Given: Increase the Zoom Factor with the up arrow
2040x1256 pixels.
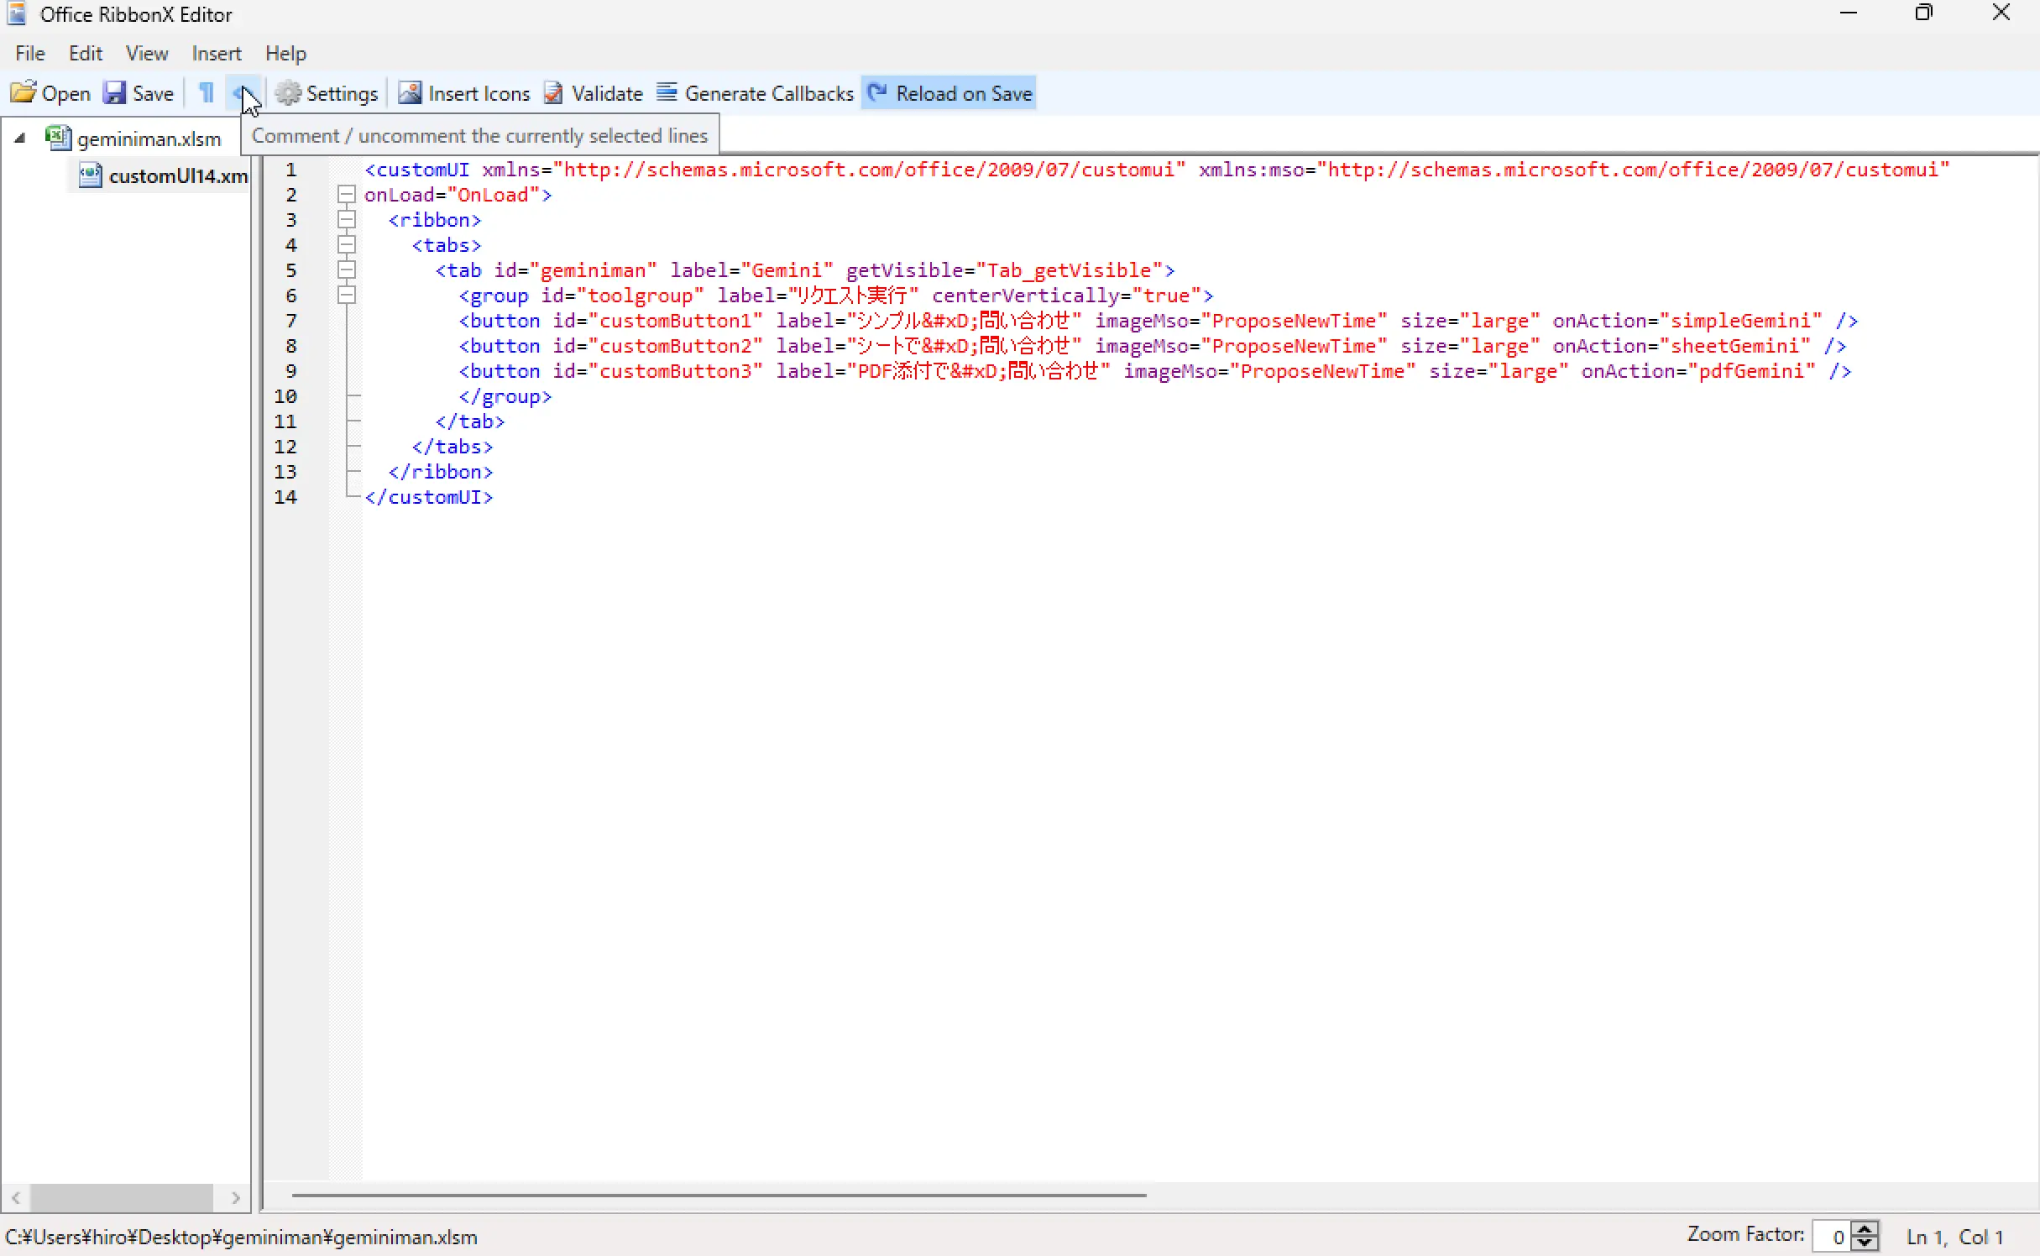Looking at the screenshot, I should pos(1865,1229).
